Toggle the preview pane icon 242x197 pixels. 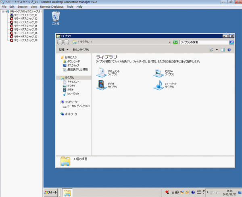coord(223,50)
